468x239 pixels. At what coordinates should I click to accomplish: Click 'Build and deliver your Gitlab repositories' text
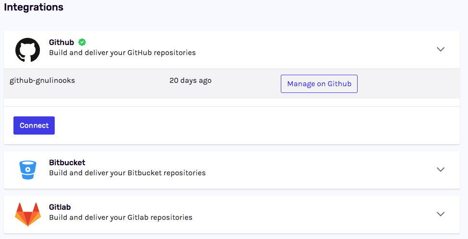coord(121,217)
